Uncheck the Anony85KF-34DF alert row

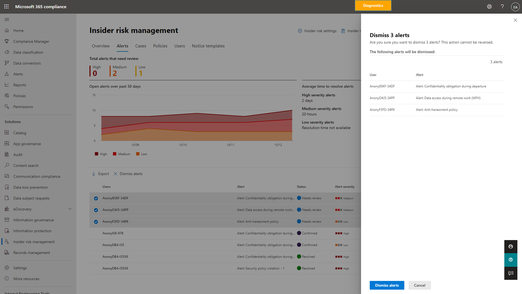pyautogui.click(x=96, y=198)
